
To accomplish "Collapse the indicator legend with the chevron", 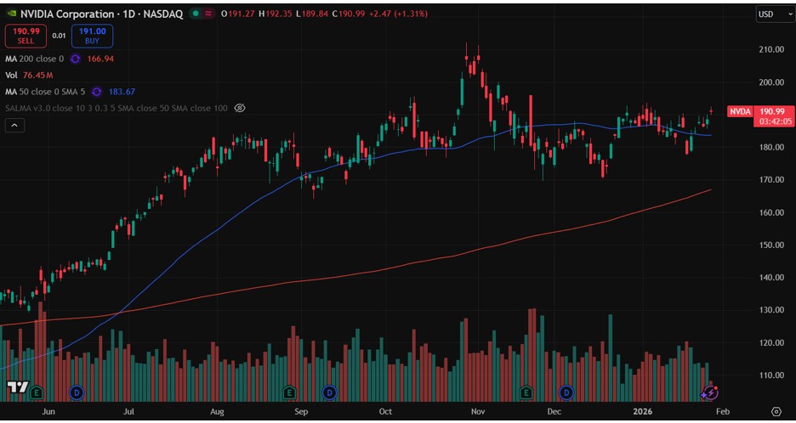I will pyautogui.click(x=14, y=126).
